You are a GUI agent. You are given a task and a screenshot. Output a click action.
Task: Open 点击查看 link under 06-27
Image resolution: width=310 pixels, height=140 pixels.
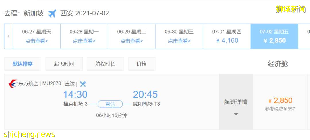[x=36, y=41]
